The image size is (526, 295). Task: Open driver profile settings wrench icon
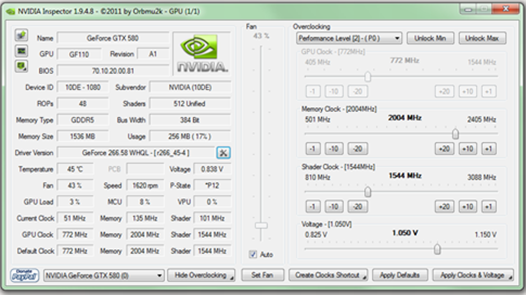click(x=223, y=153)
